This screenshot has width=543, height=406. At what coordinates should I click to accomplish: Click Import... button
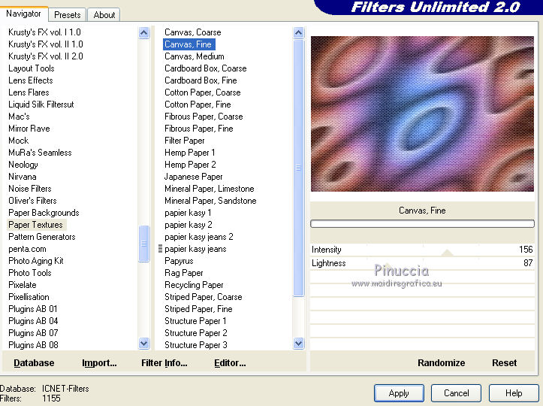click(99, 363)
